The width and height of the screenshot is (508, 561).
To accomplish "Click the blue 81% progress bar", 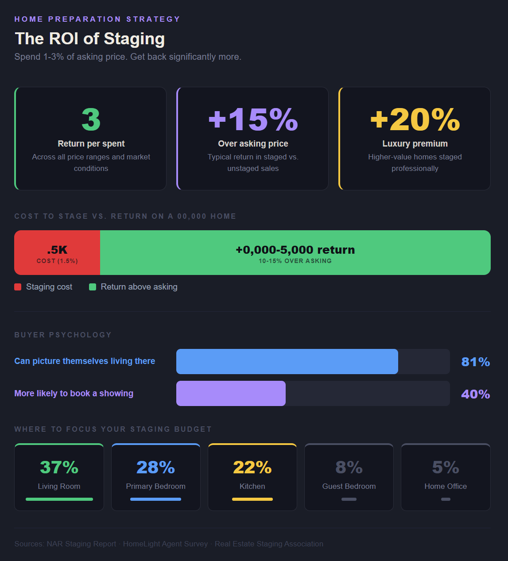I will tap(287, 362).
